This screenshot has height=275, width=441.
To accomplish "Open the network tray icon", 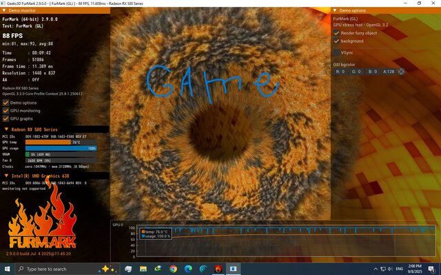I will 383,269.
